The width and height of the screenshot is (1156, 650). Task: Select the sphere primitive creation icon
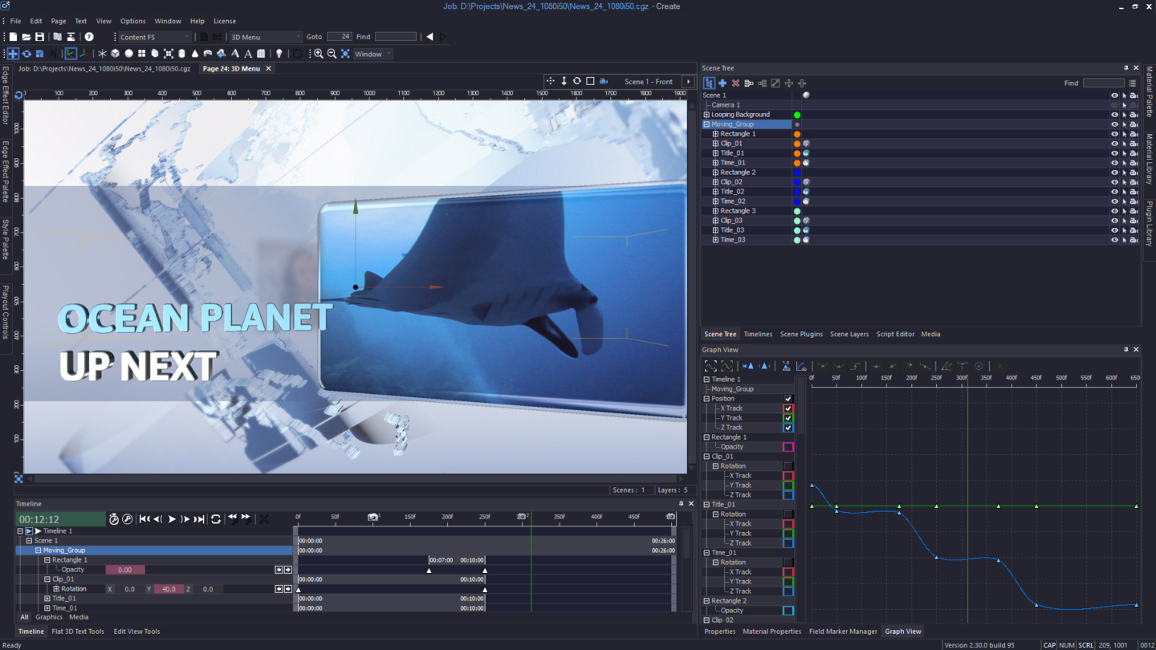pyautogui.click(x=128, y=53)
